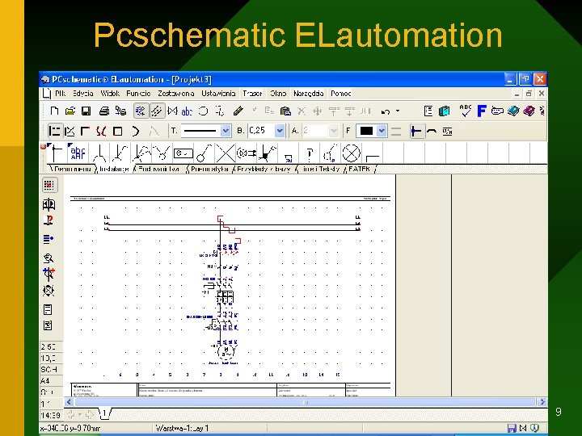Select the Text (abc) tool in toolbar
Viewport: 582px width, 436px height.
[x=187, y=111]
